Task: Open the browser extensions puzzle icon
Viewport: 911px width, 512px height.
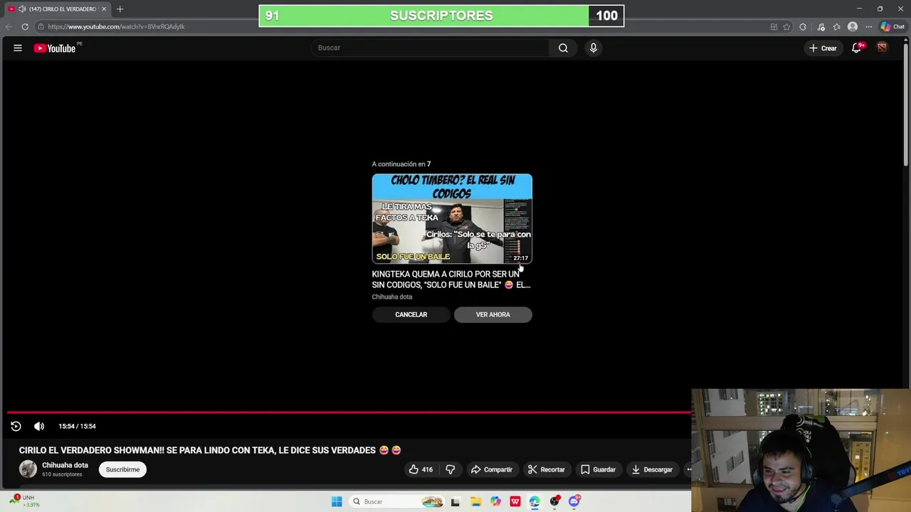Action: point(803,27)
